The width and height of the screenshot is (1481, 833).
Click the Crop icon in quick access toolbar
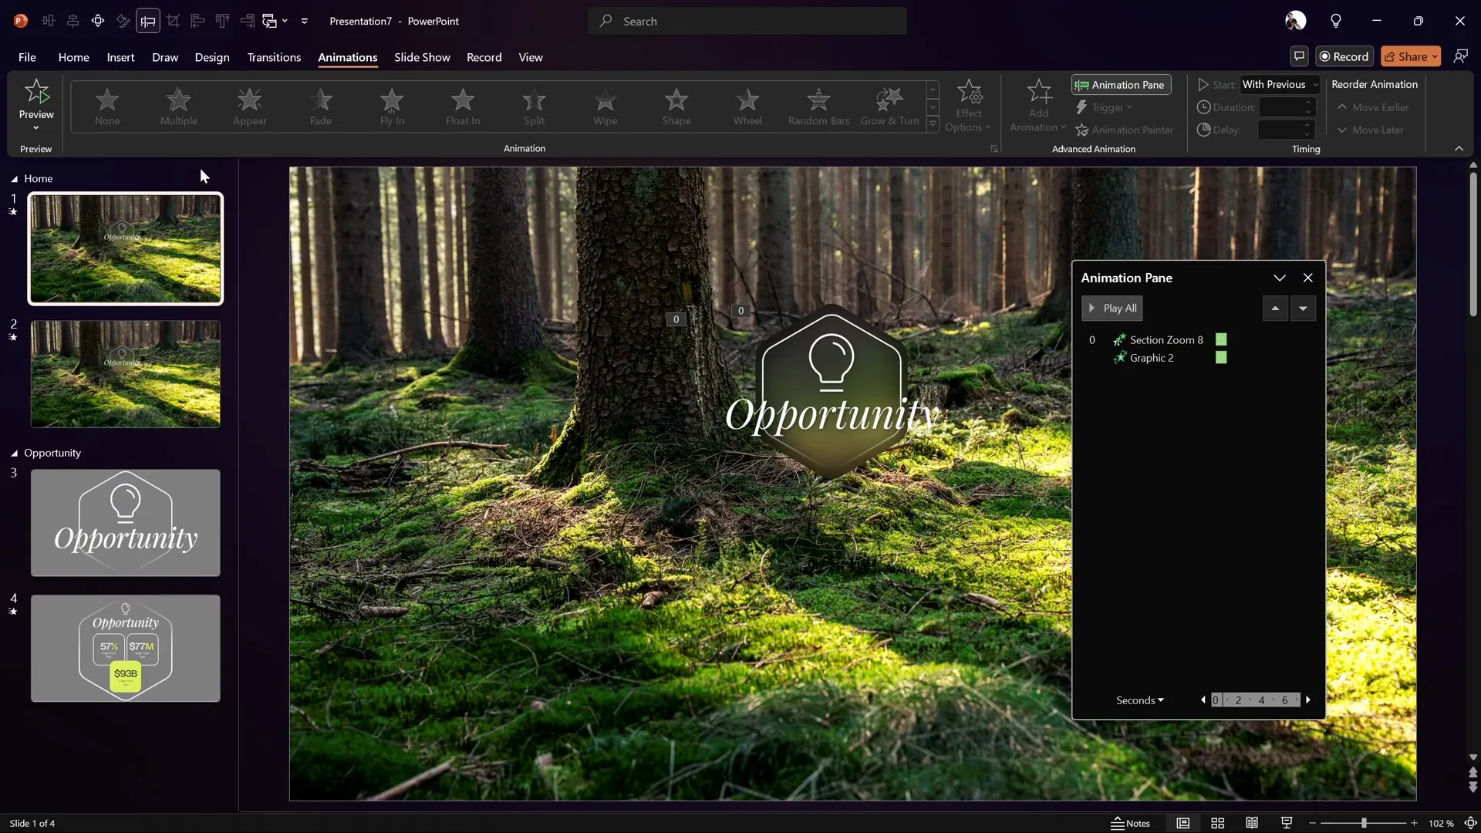pyautogui.click(x=173, y=21)
